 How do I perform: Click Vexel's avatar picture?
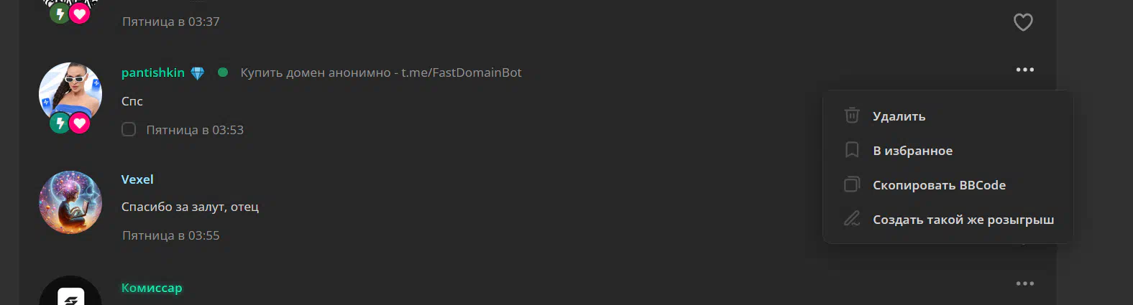(70, 202)
